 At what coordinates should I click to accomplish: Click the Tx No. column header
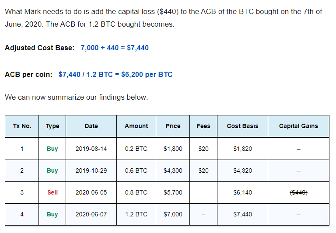tap(22, 126)
